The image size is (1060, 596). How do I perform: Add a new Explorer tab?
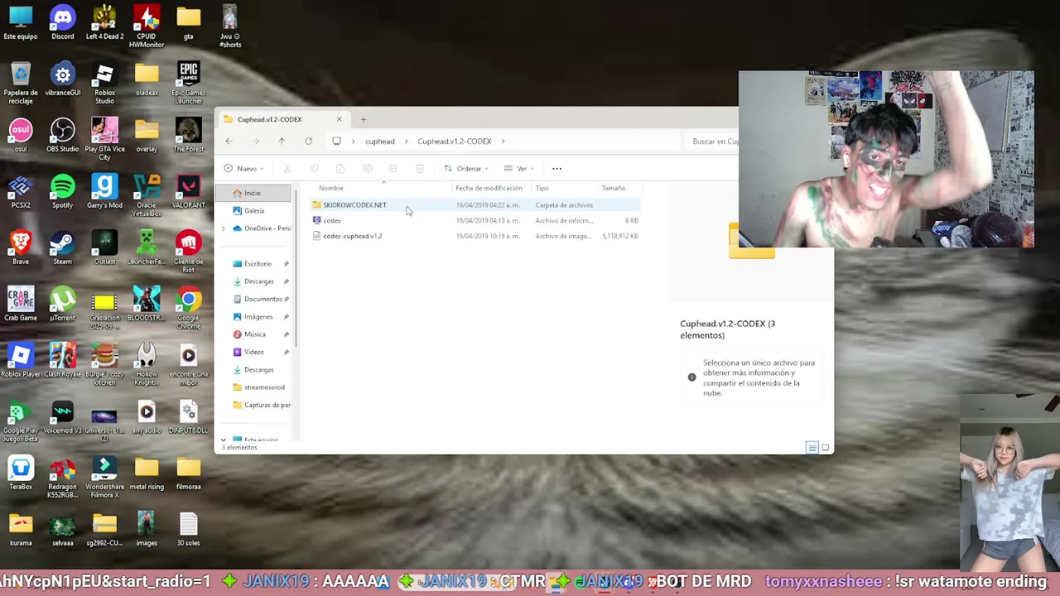point(363,119)
